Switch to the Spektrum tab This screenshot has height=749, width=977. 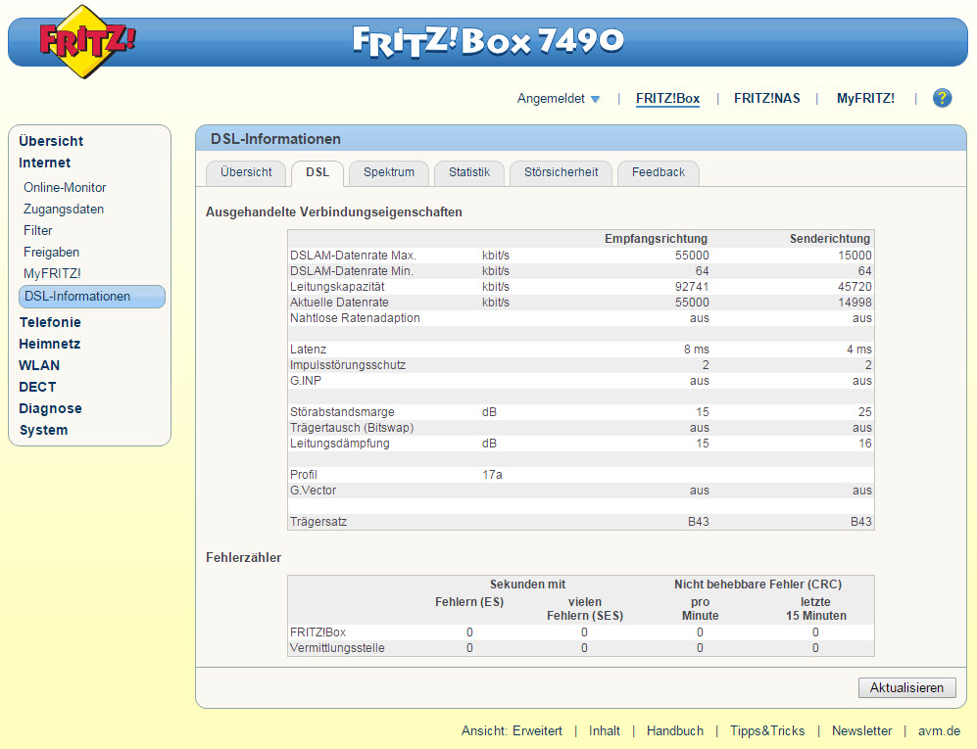(x=389, y=172)
